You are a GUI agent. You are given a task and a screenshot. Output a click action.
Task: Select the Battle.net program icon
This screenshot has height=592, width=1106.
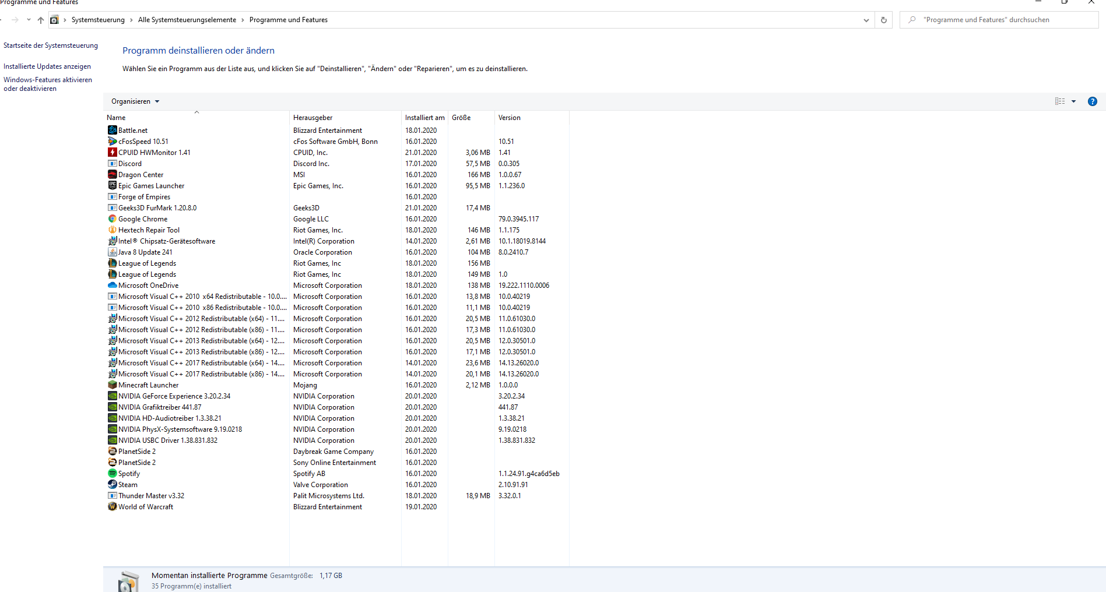[x=113, y=130]
